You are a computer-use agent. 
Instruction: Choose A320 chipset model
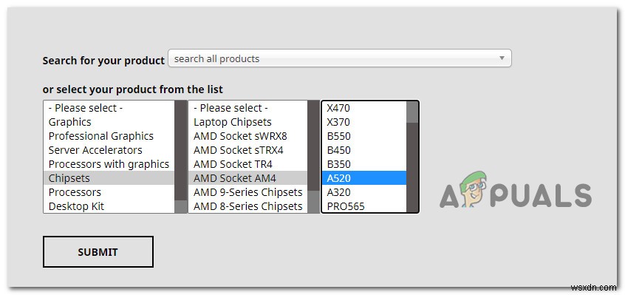pyautogui.click(x=364, y=191)
